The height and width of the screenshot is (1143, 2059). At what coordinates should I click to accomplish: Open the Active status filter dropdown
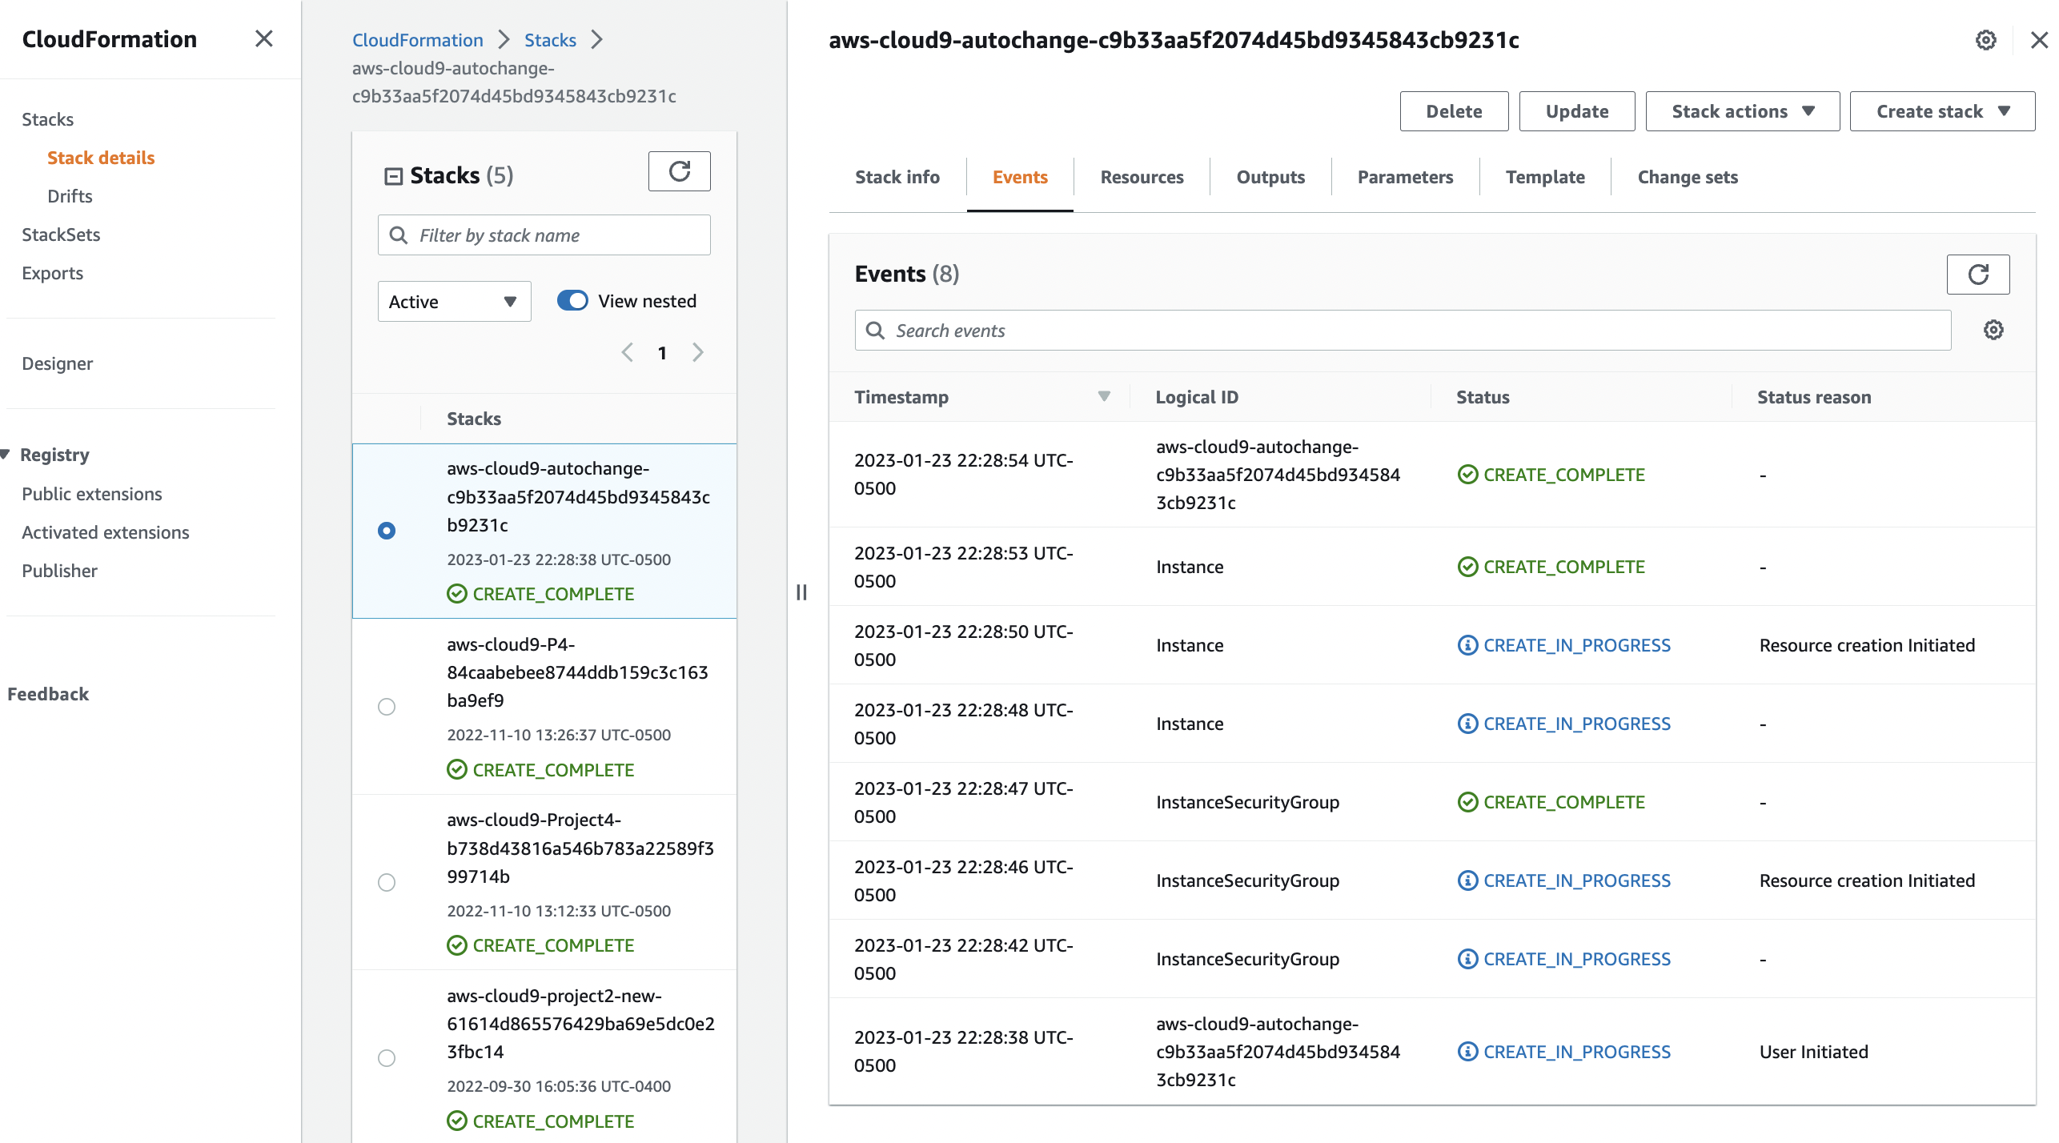[454, 302]
